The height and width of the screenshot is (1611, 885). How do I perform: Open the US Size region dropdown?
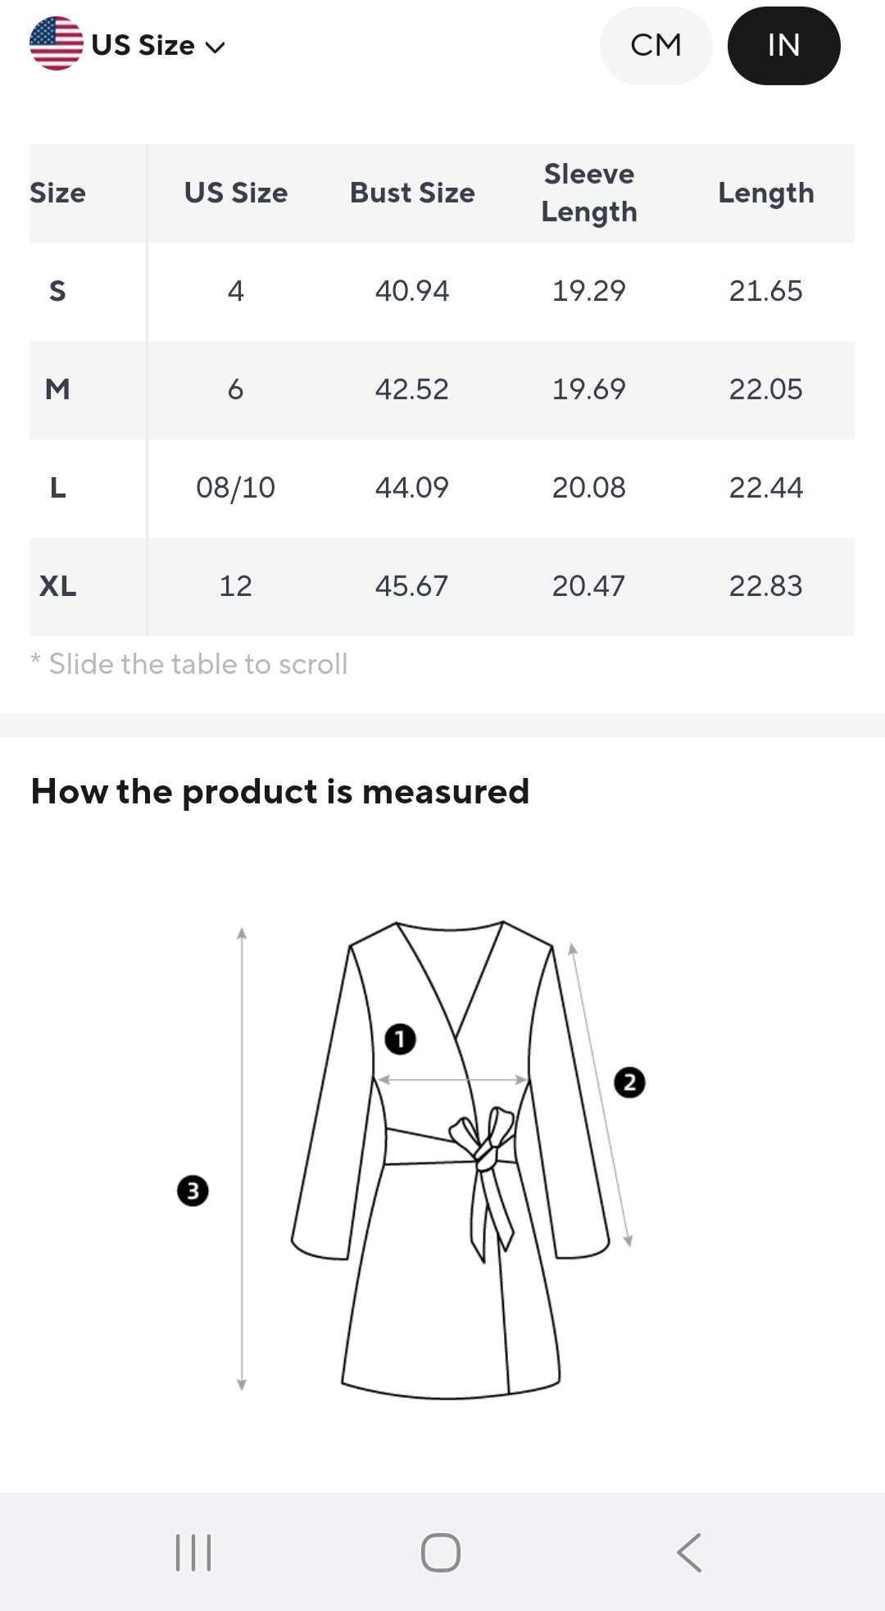(x=128, y=44)
